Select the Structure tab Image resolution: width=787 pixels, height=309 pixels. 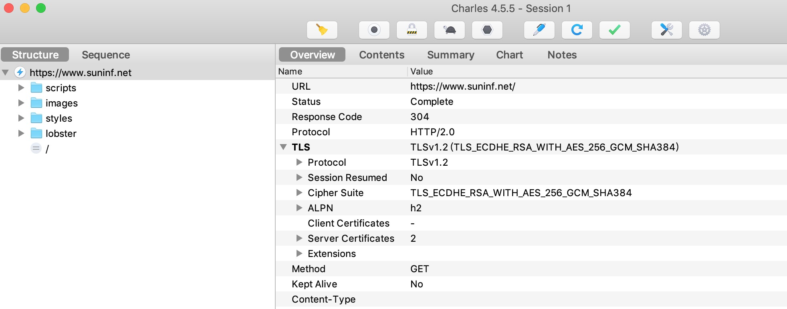35,55
